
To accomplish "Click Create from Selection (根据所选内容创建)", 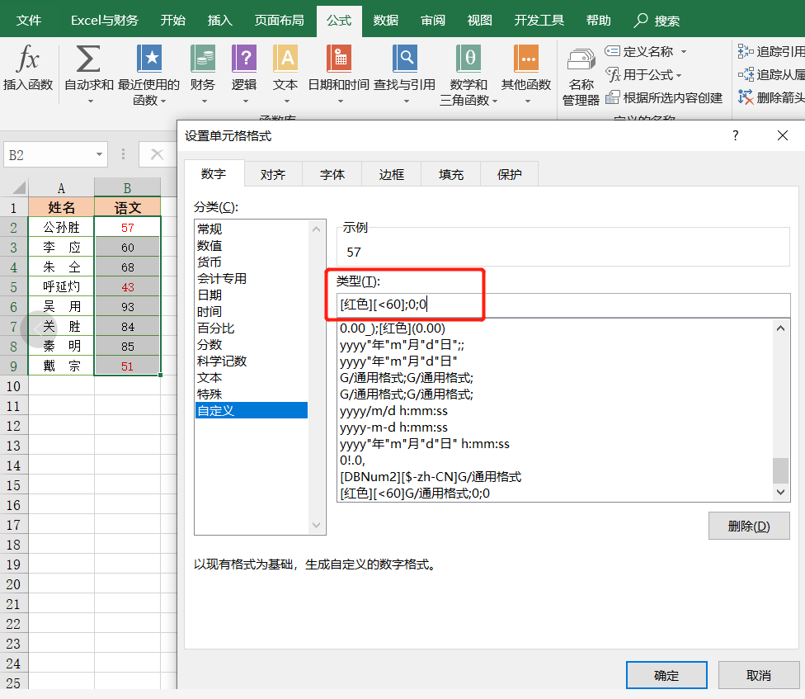I will 664,97.
